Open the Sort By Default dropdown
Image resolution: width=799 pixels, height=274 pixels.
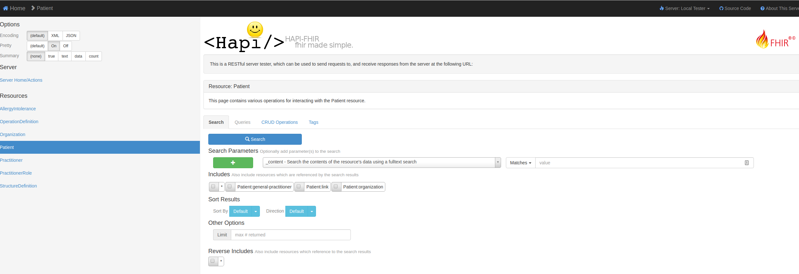click(x=244, y=211)
